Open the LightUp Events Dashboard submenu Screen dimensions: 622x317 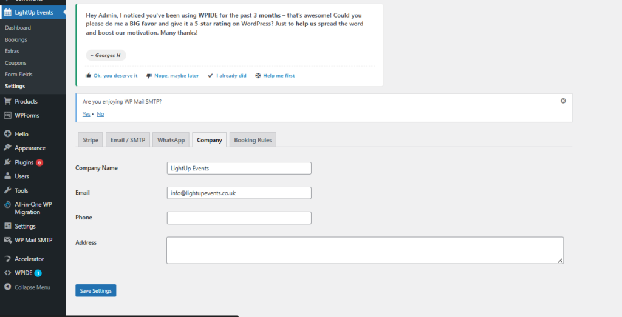tap(18, 28)
